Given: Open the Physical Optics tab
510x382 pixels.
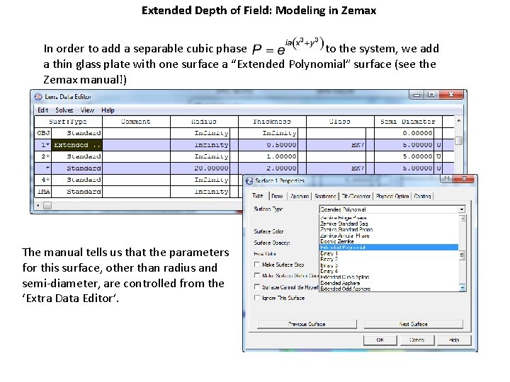Looking at the screenshot, I should point(392,196).
